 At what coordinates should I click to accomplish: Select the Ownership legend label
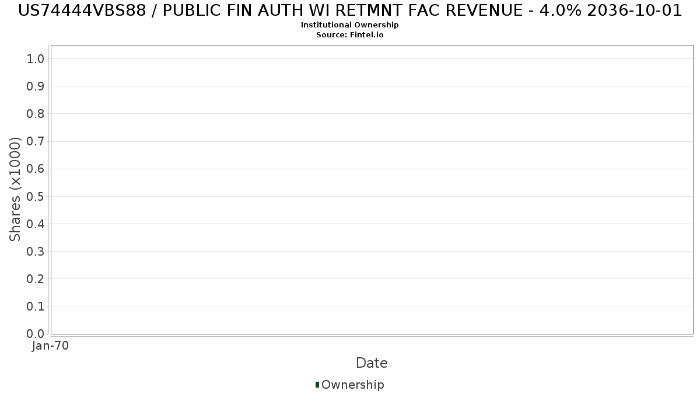pyautogui.click(x=352, y=385)
